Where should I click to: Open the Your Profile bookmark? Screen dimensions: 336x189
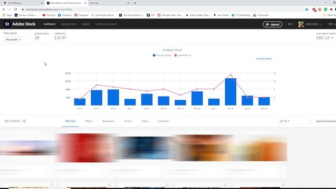[x=221, y=15]
